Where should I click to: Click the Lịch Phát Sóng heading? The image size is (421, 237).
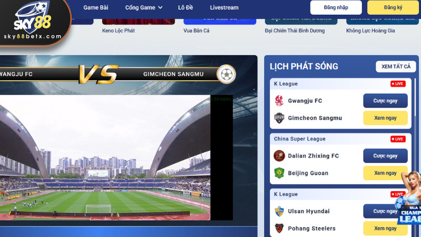click(304, 66)
